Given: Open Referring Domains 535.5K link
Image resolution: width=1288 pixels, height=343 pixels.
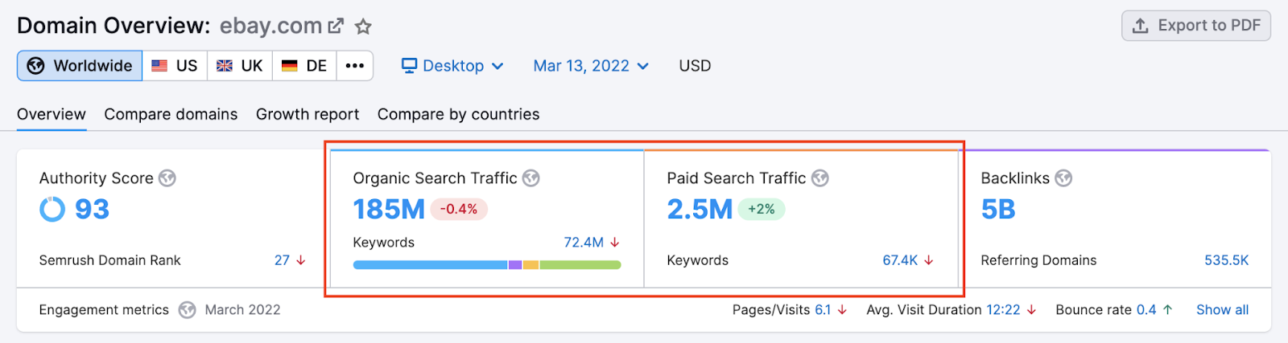Looking at the screenshot, I should (x=1227, y=260).
